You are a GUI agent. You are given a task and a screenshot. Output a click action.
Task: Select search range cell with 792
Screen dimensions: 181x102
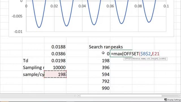coord(99,81)
